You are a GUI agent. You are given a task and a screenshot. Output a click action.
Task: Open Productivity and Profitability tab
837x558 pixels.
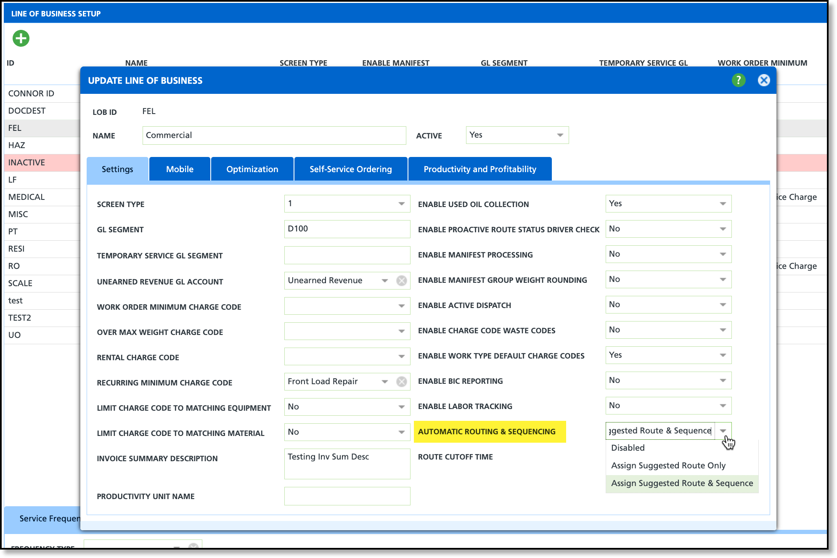pyautogui.click(x=479, y=169)
